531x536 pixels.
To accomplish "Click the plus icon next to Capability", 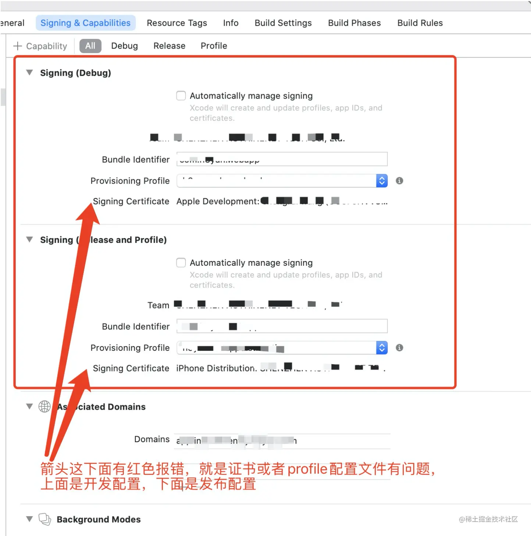I will pos(17,46).
